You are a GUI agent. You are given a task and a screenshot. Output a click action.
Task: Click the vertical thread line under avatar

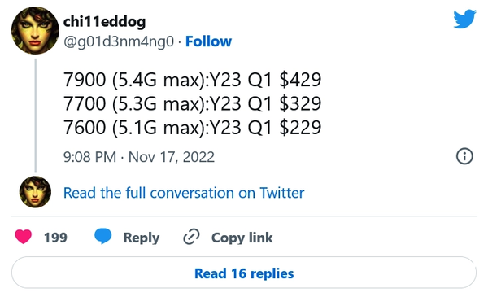click(x=36, y=115)
